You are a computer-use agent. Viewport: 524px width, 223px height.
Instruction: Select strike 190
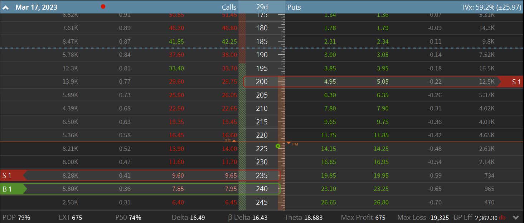click(262, 55)
